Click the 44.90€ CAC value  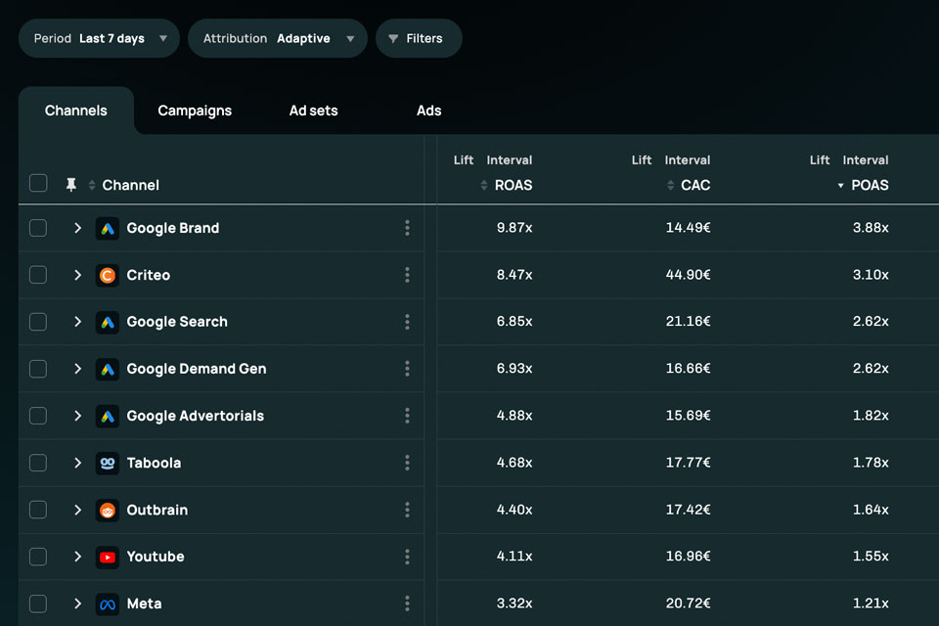coord(688,274)
